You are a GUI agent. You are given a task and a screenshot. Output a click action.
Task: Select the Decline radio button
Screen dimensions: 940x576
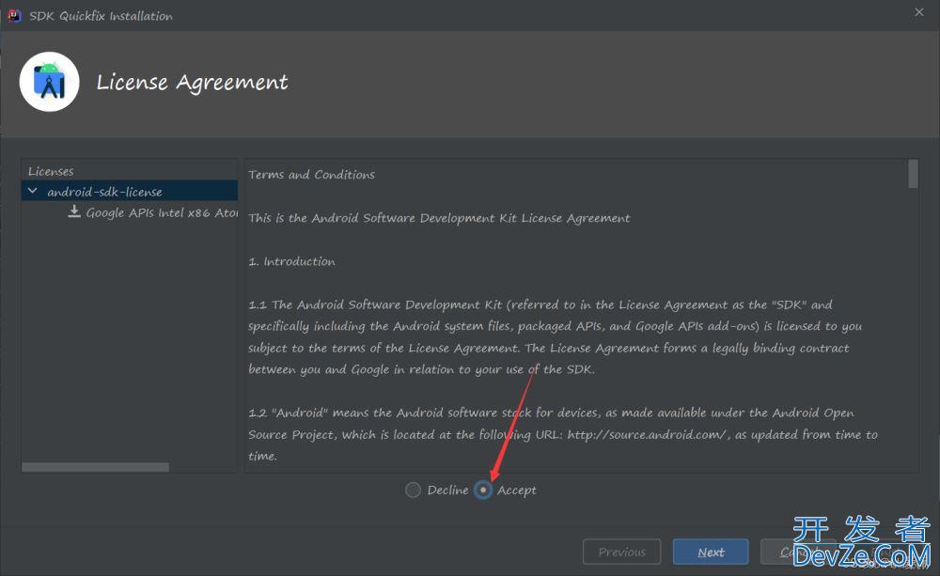413,490
